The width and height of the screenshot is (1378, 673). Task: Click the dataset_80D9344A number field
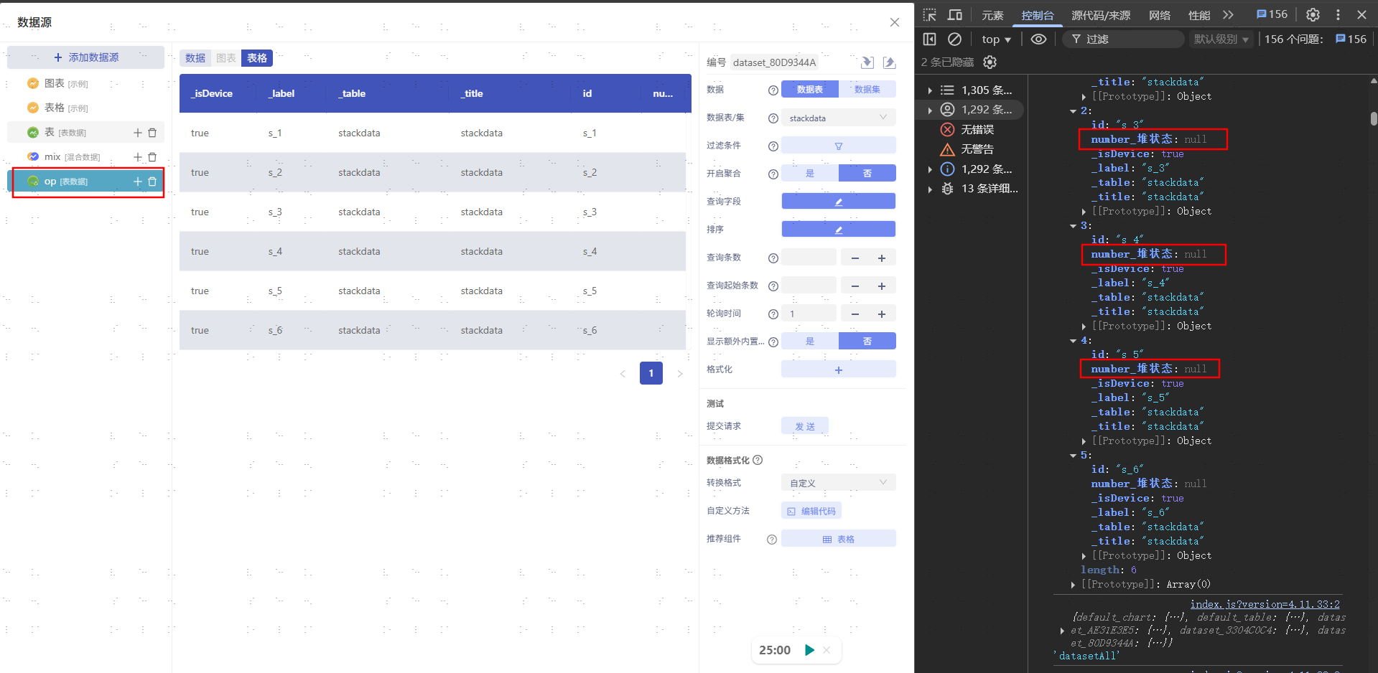pos(775,62)
